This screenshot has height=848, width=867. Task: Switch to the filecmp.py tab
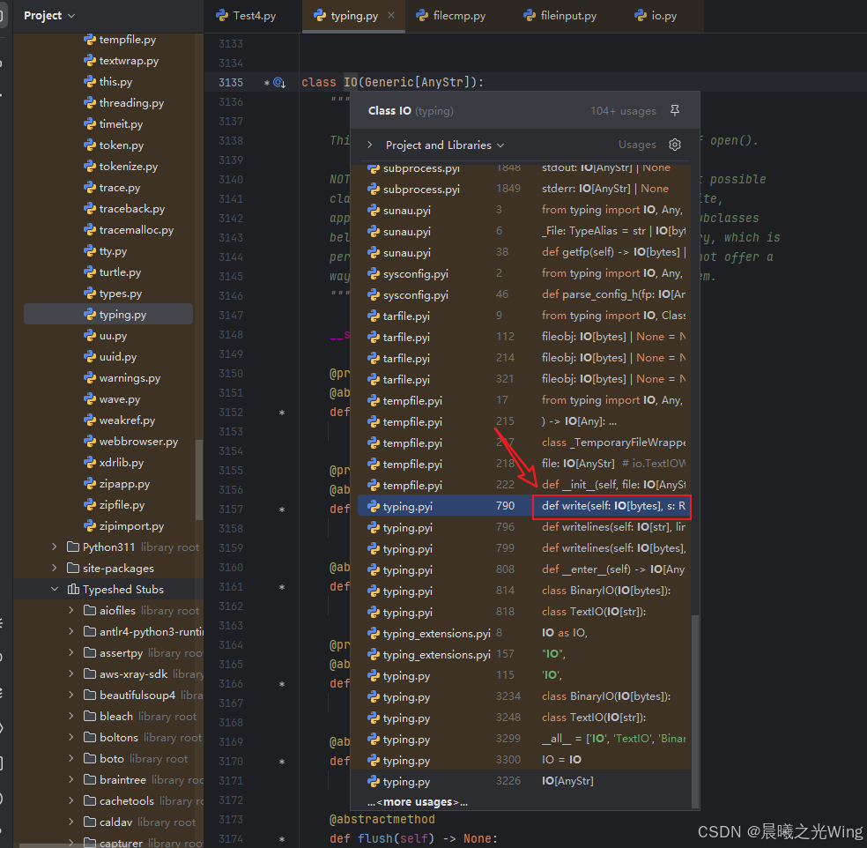pos(451,16)
